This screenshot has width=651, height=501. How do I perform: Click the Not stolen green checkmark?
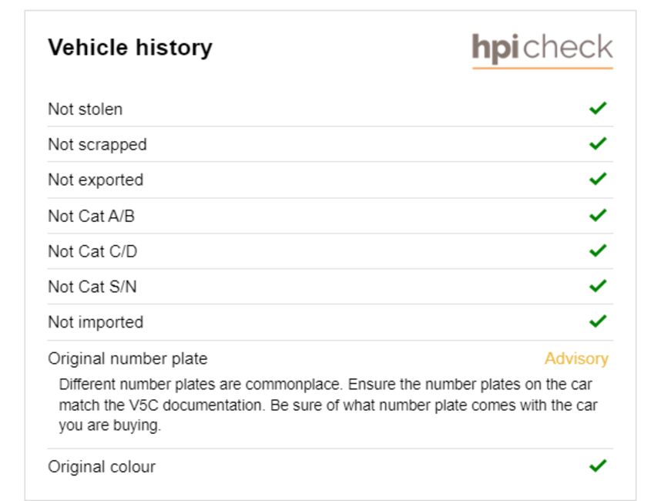(x=598, y=109)
